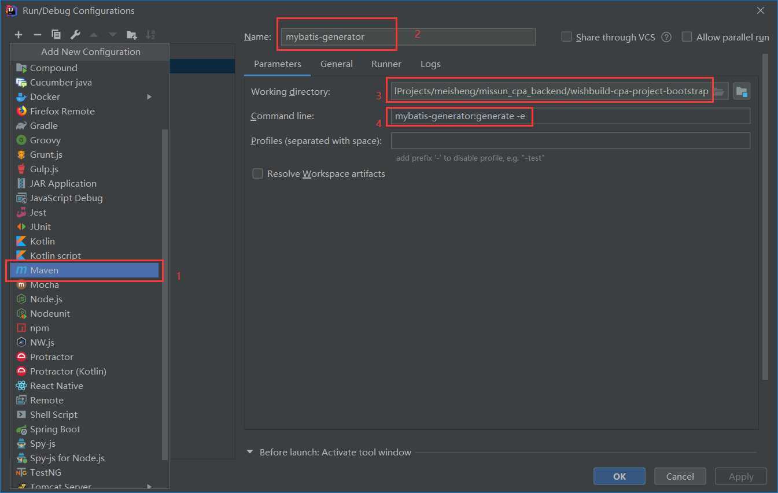Screen dimensions: 778x493
Task: Pick the Gradle elephant icon
Action: click(21, 125)
